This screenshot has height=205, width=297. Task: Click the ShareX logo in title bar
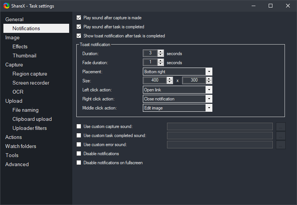6,6
